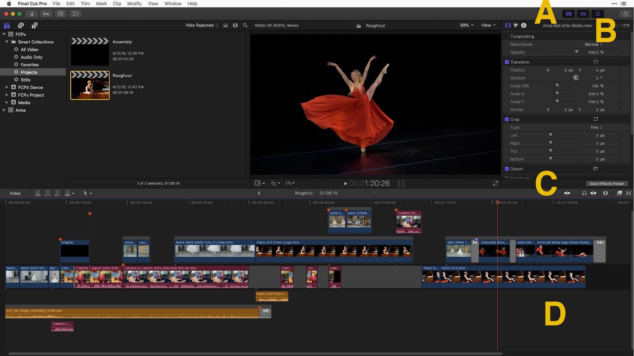Collapse the Smart Collections folder
The height and width of the screenshot is (356, 634).
[x=7, y=42]
